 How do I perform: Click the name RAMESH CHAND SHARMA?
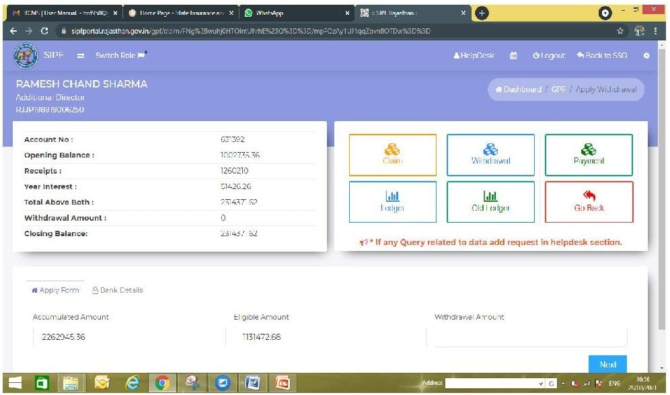(x=81, y=84)
